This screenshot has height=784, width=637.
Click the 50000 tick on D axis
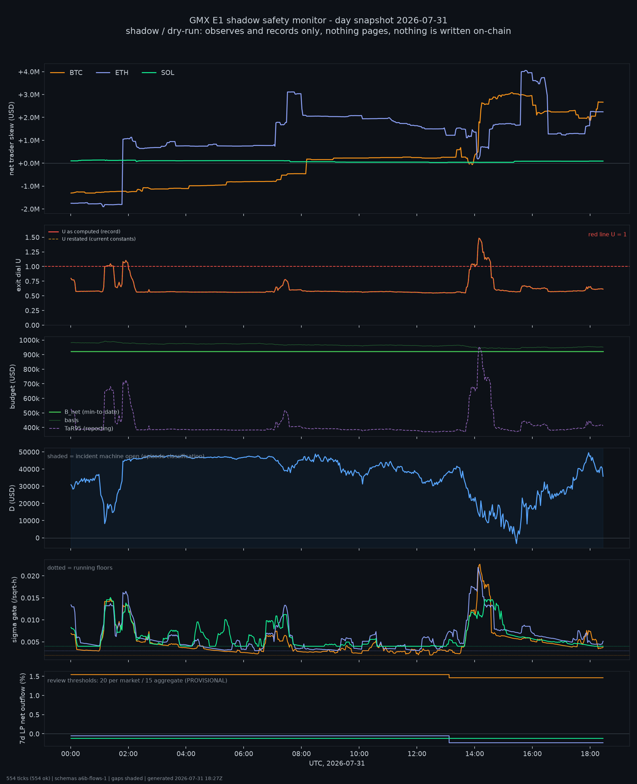click(29, 452)
